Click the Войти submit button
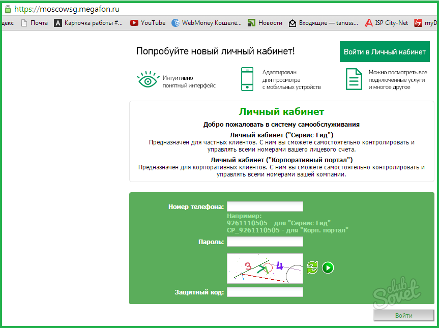This screenshot has width=439, height=328. [x=404, y=315]
